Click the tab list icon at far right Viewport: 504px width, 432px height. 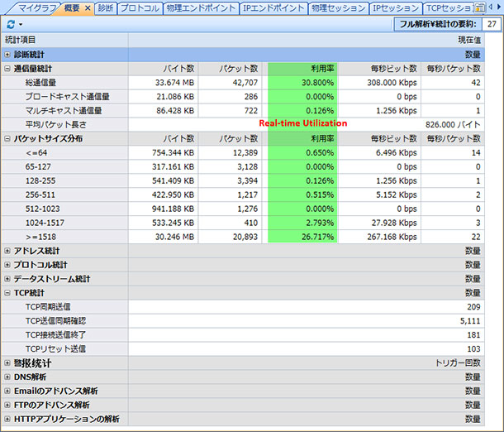point(480,7)
